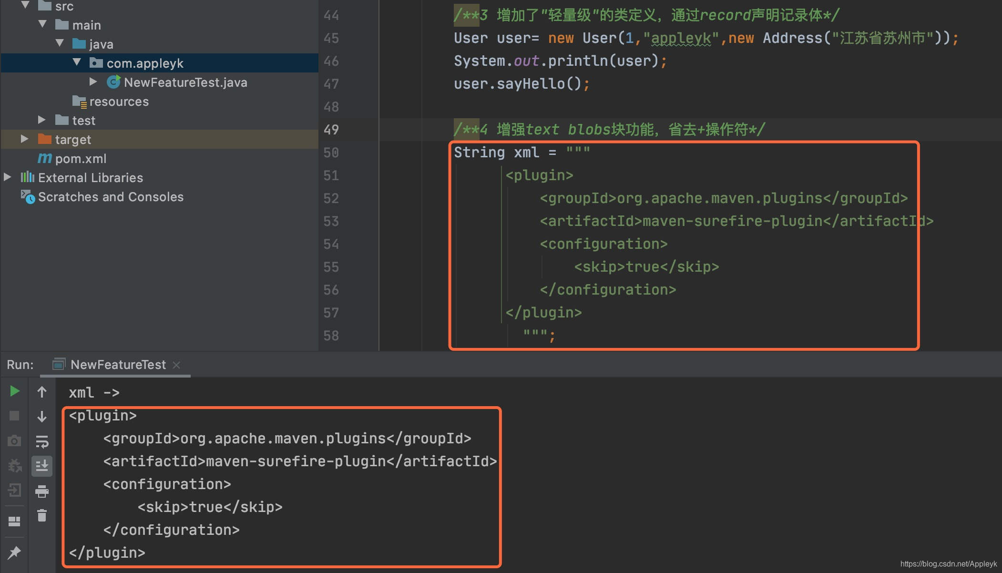Open pom.xml in the project tree

pyautogui.click(x=81, y=159)
